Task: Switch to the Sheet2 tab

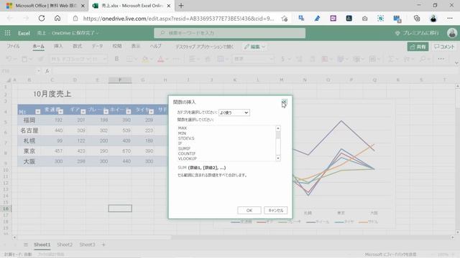Action: pyautogui.click(x=65, y=244)
